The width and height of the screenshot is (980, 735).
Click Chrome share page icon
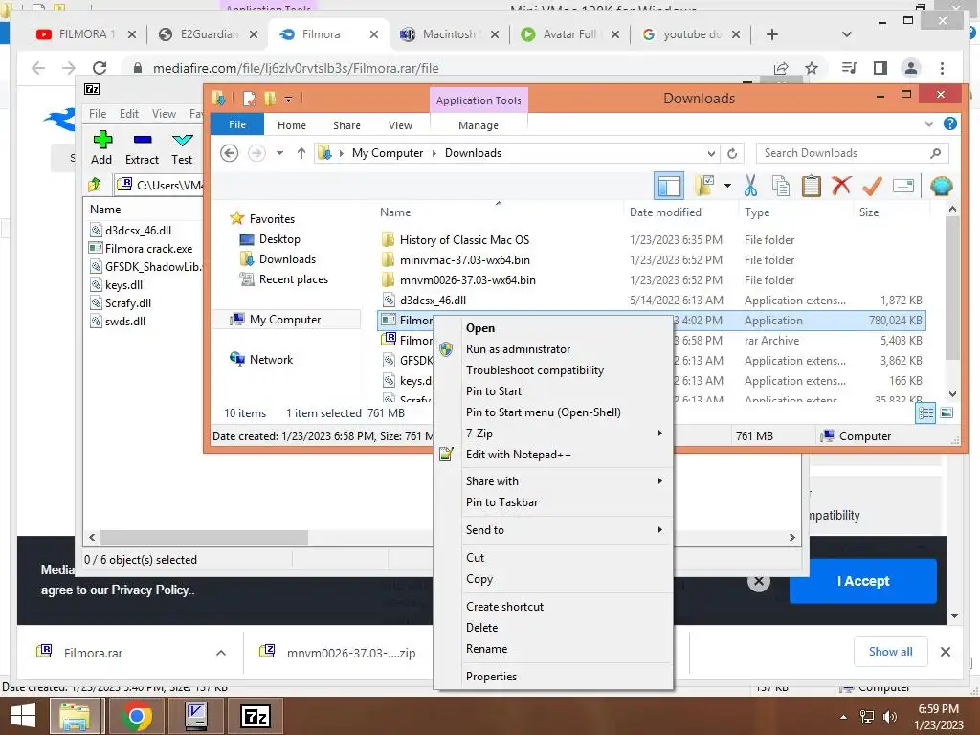click(781, 68)
